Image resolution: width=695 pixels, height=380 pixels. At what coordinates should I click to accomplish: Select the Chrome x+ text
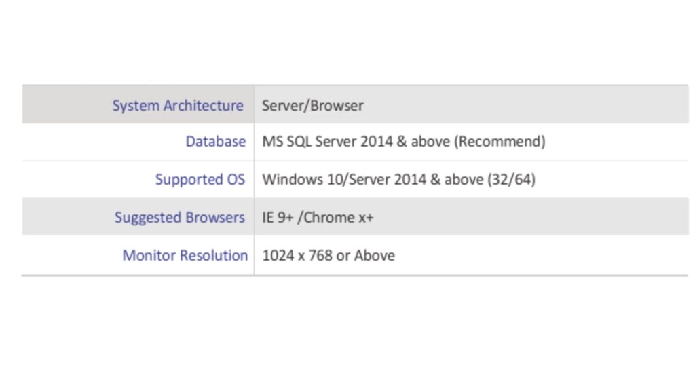coord(337,218)
